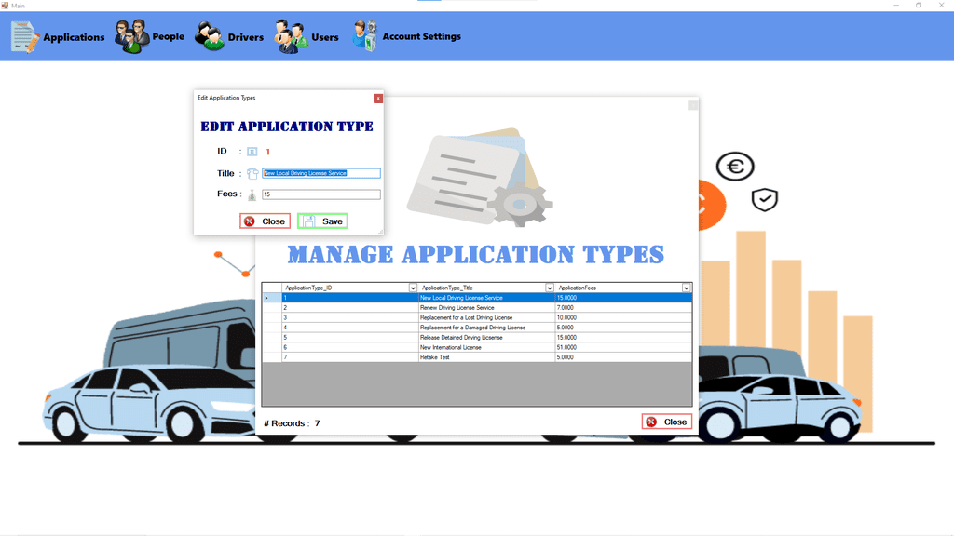Click the Title text input field
Screen dimensions: 954x536
[x=321, y=173]
